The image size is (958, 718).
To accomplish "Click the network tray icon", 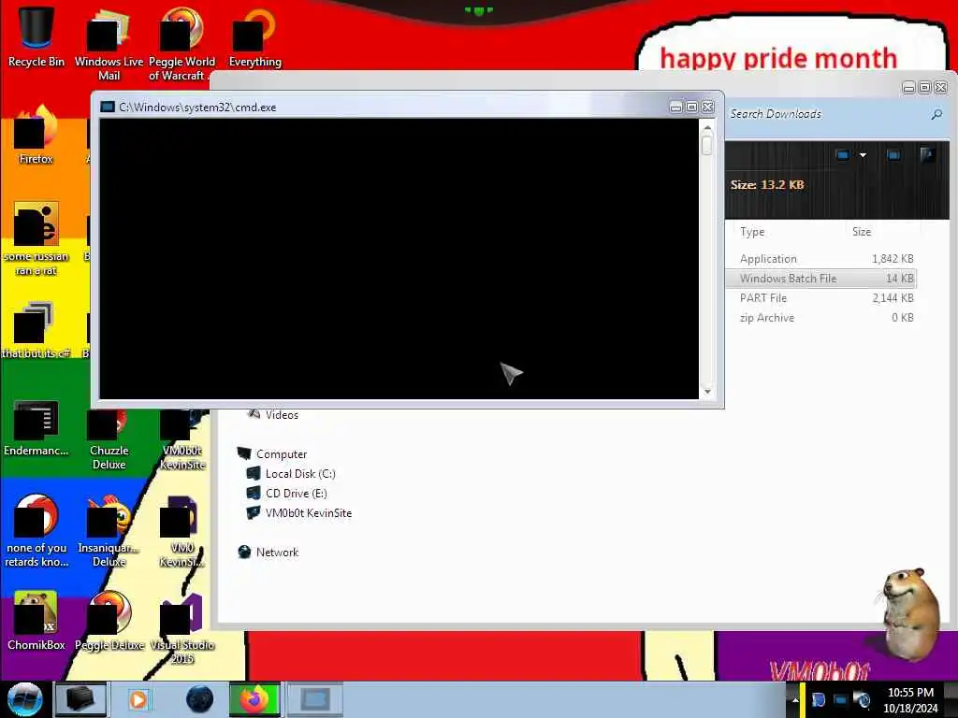I will (840, 699).
